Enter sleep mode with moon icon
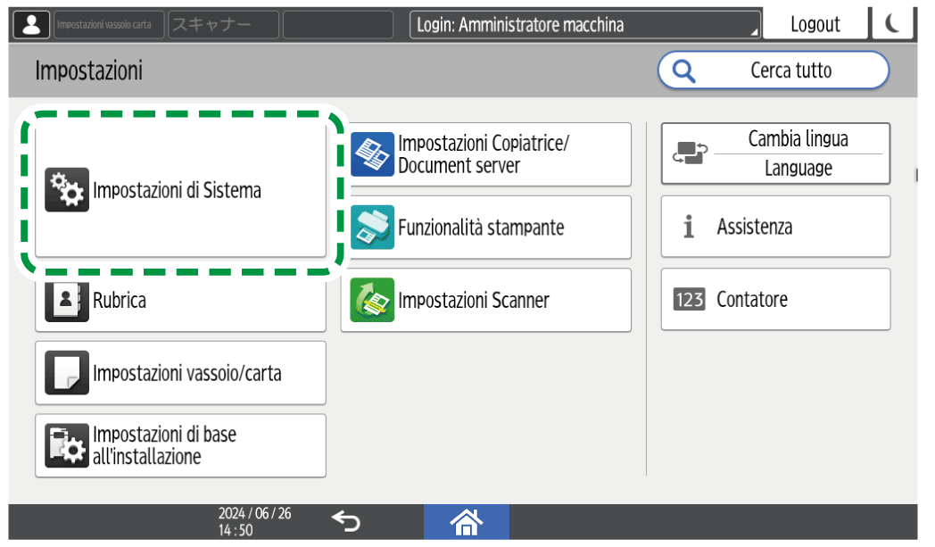Image resolution: width=935 pixels, height=547 pixels. click(x=893, y=24)
